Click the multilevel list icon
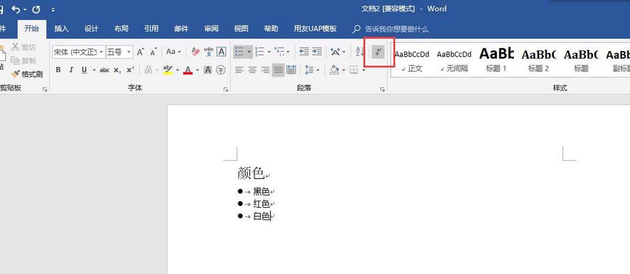 280,52
